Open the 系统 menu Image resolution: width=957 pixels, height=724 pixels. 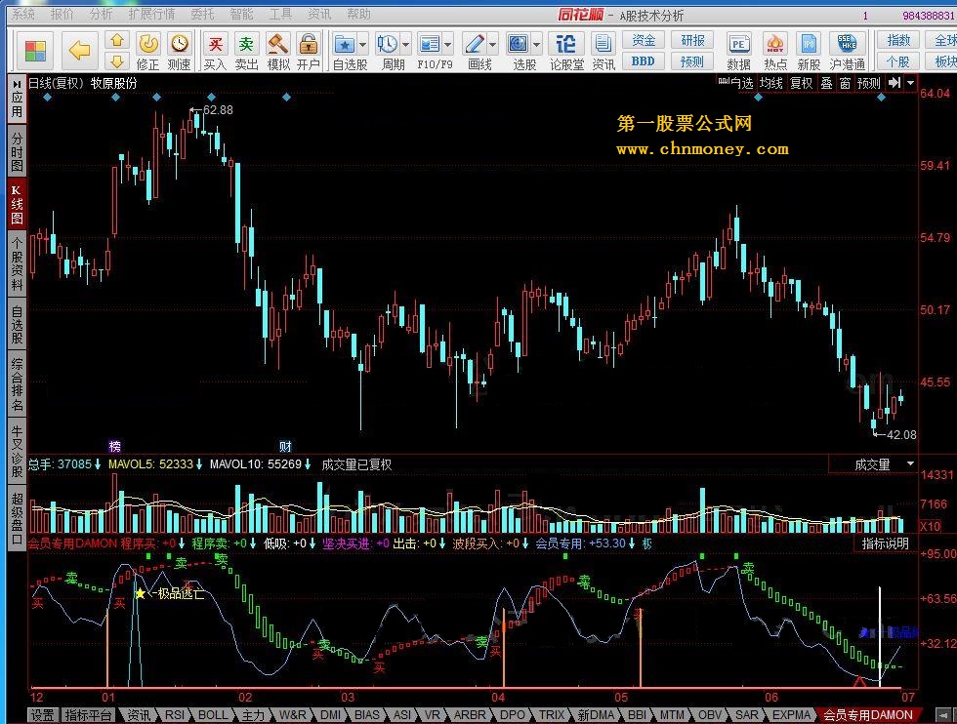[x=23, y=14]
